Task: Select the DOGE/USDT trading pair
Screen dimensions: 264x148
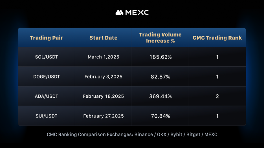Action: coord(47,77)
